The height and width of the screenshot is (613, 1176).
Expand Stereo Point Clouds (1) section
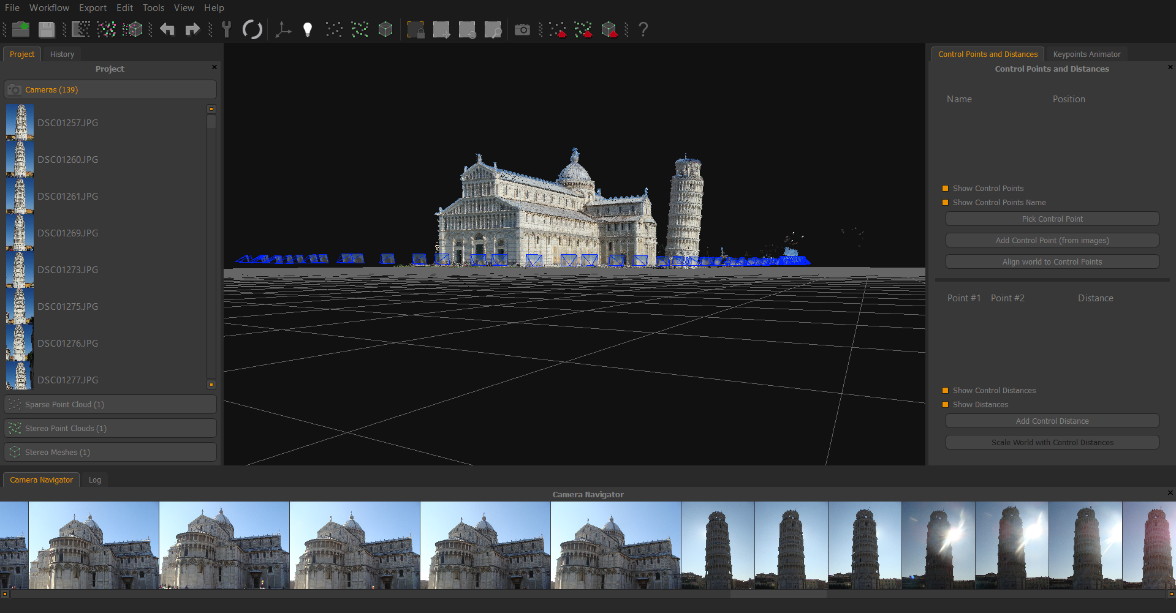coord(110,428)
